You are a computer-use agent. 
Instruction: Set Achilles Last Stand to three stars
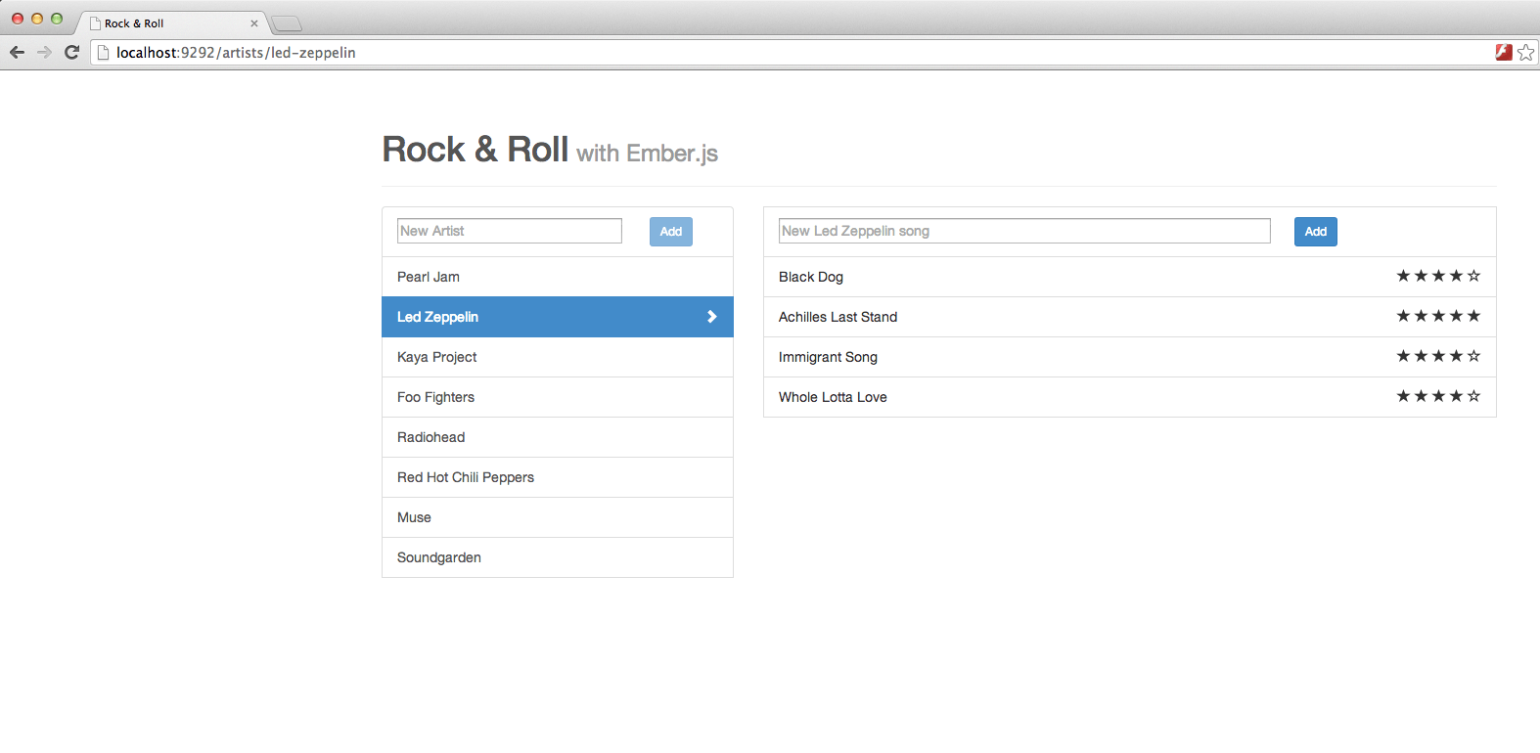(x=1438, y=316)
